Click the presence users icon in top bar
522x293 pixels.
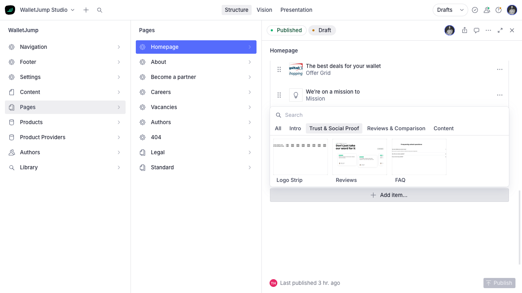click(487, 10)
